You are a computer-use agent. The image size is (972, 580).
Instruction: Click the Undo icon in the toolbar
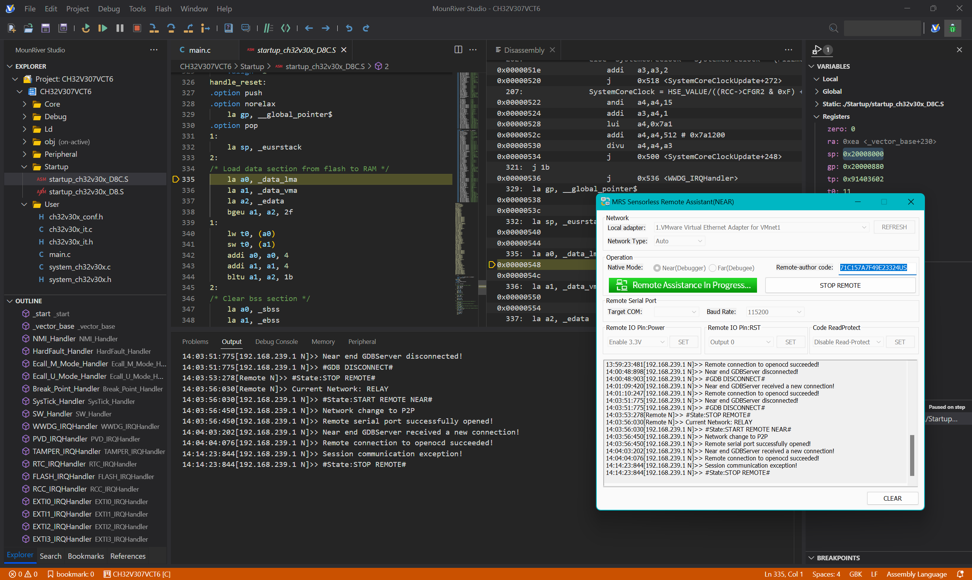pos(348,28)
